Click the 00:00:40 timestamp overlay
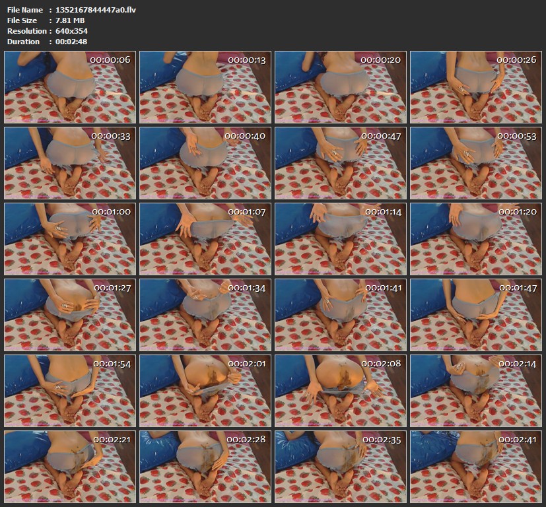 coord(245,136)
